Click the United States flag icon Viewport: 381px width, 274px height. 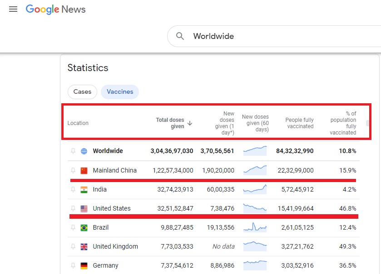pos(84,209)
